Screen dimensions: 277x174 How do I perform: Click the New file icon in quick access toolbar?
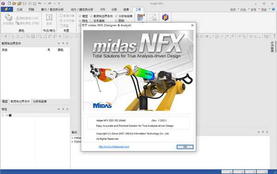point(9,3)
